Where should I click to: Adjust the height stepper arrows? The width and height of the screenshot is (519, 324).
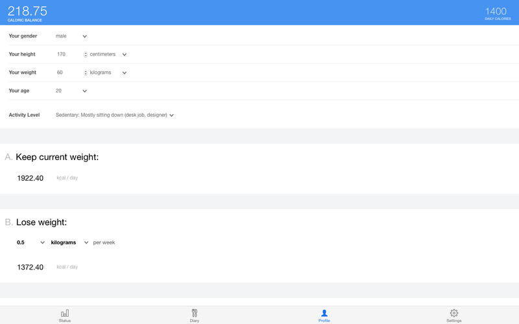[86, 54]
